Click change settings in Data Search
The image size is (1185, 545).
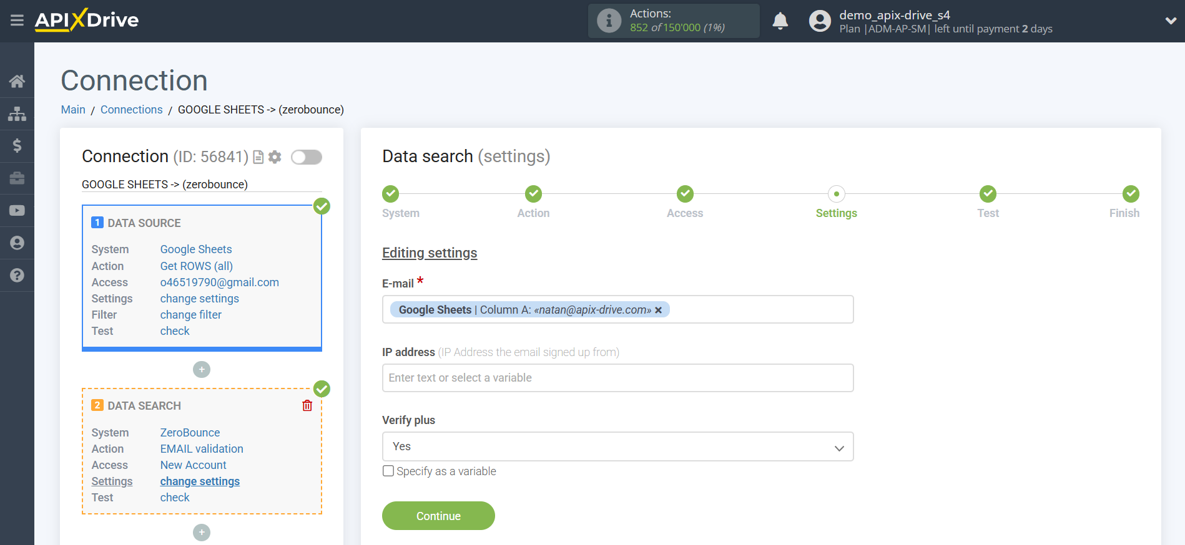[x=200, y=481]
